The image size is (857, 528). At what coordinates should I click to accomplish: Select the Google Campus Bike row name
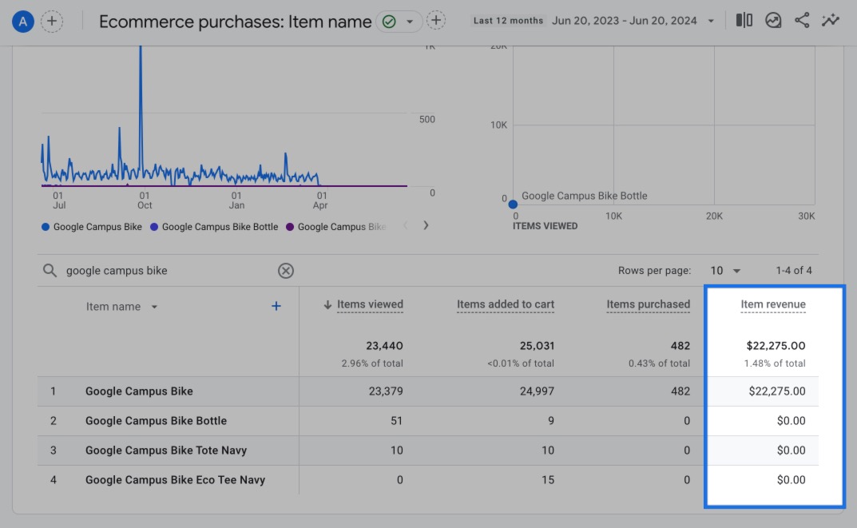click(x=139, y=391)
